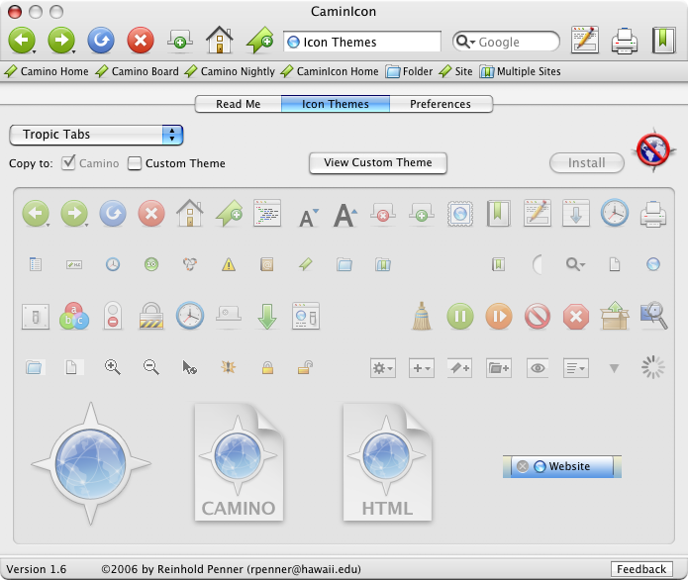Click the Icon Themes address field

[362, 42]
